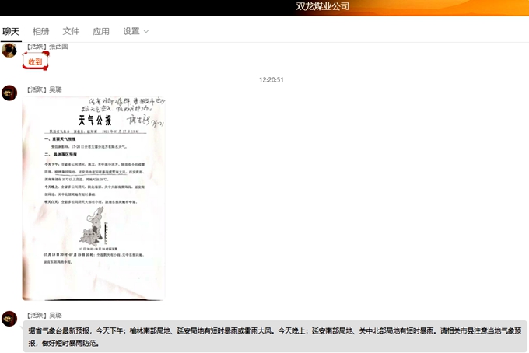The width and height of the screenshot is (529, 353).
Task: Click the 12:20:51 timestamp
Action: (x=271, y=79)
